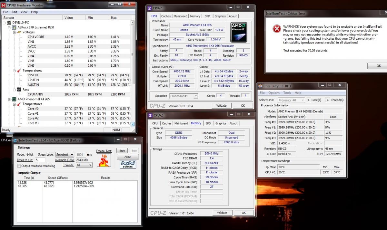The height and width of the screenshot is (230, 387).
Task: Click the Sensor column header in Hardware Monitor
Action: click(x=32, y=18)
